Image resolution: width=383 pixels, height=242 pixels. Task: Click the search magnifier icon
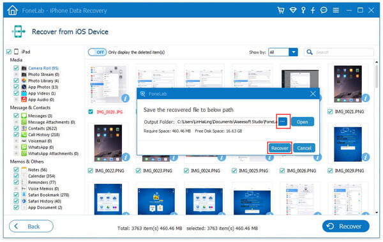310,52
